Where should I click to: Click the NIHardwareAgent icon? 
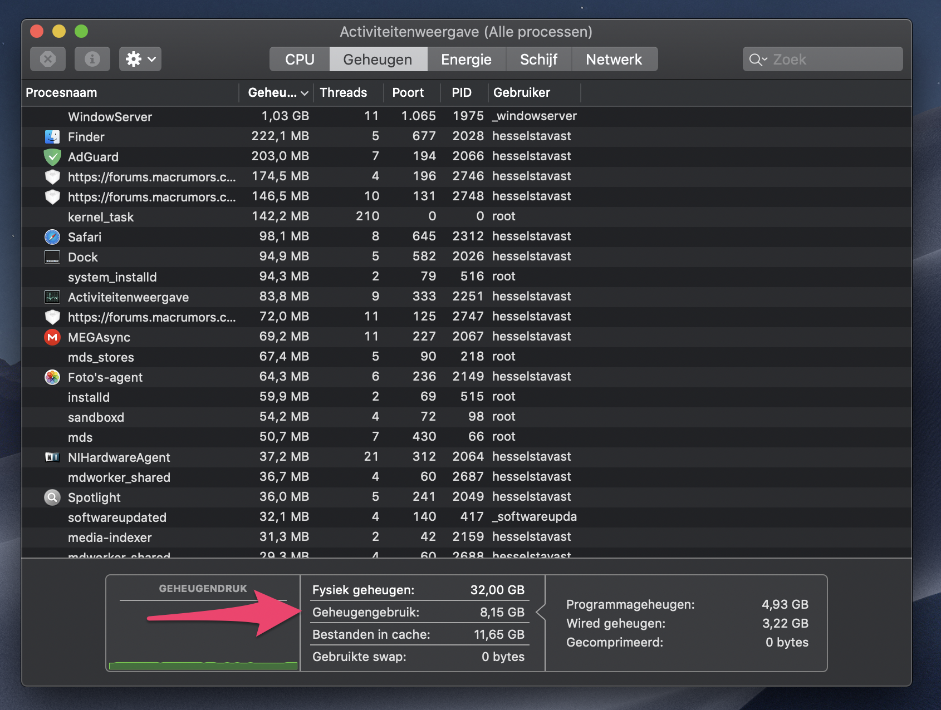point(52,457)
